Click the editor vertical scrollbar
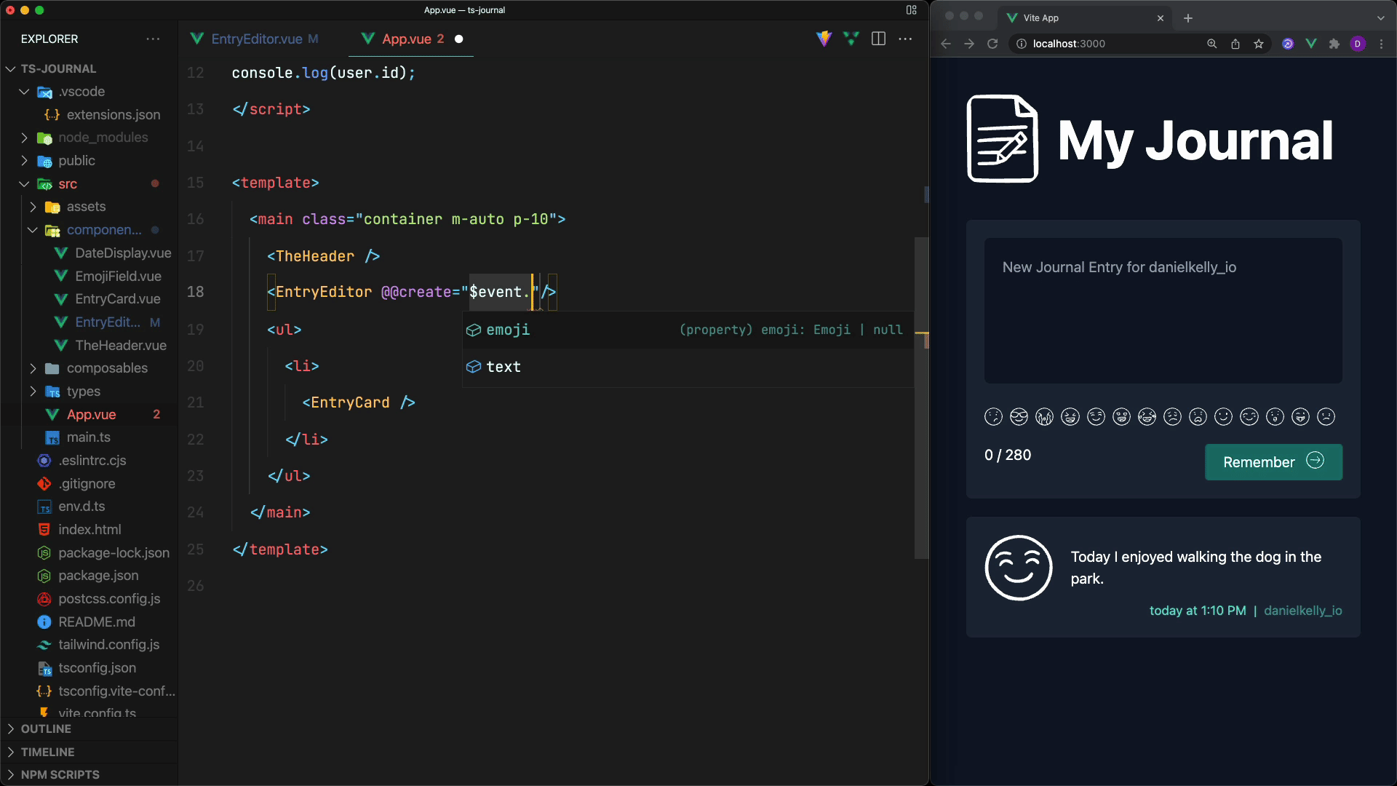The width and height of the screenshot is (1397, 786). coord(921,398)
